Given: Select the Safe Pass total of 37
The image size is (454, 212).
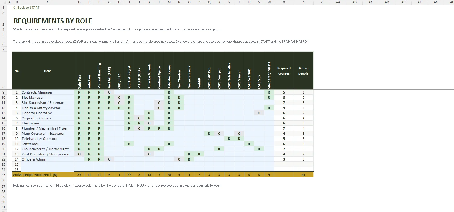Looking at the screenshot, I should tap(79, 175).
